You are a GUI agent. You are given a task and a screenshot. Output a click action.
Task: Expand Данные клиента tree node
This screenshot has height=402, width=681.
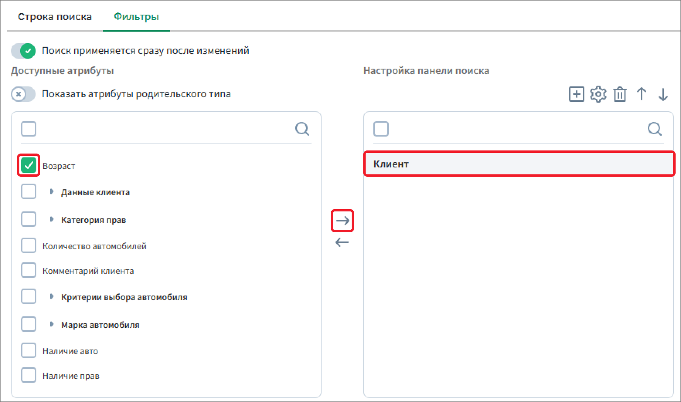[x=52, y=192]
